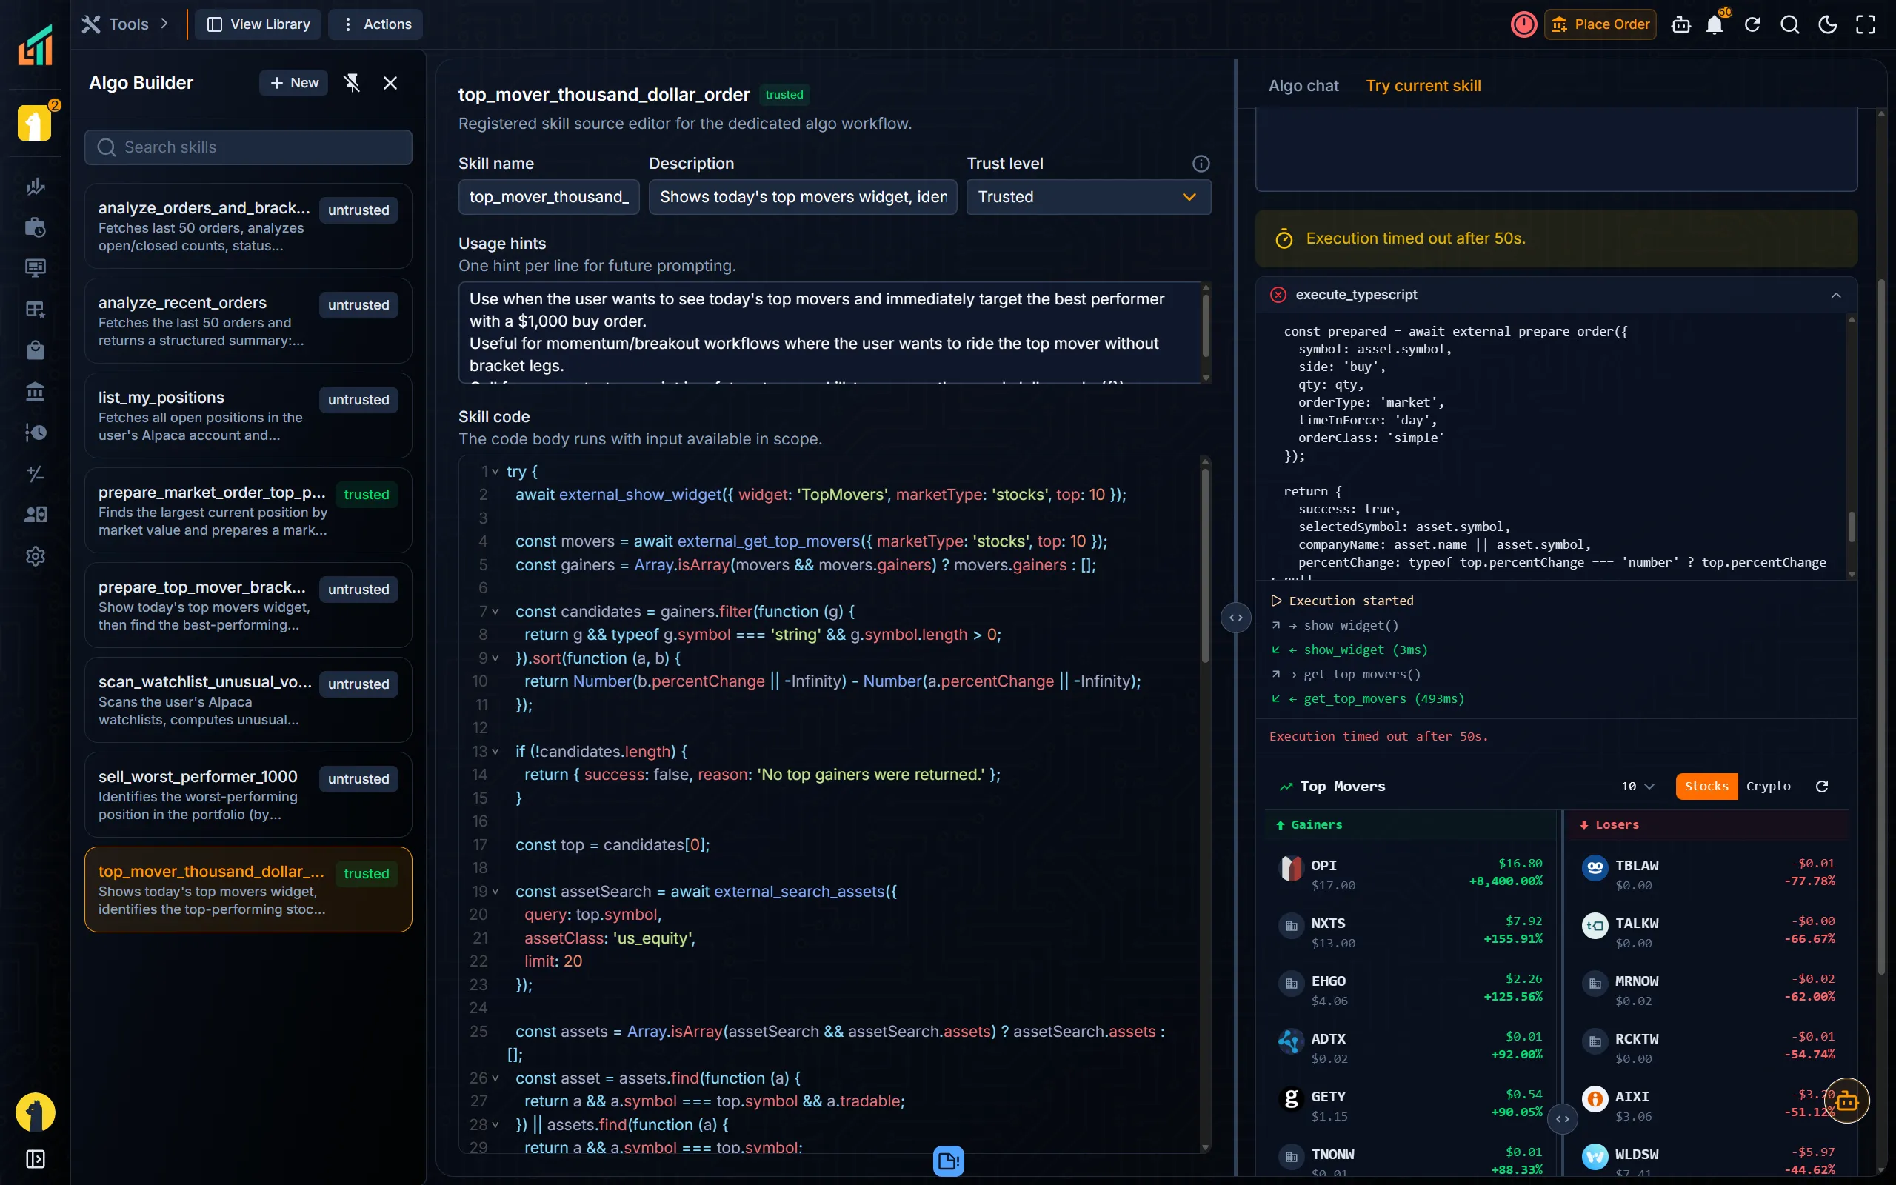Screen dimensions: 1896x1185
Task: Click the floating orange robot chat button
Action: click(1846, 1101)
